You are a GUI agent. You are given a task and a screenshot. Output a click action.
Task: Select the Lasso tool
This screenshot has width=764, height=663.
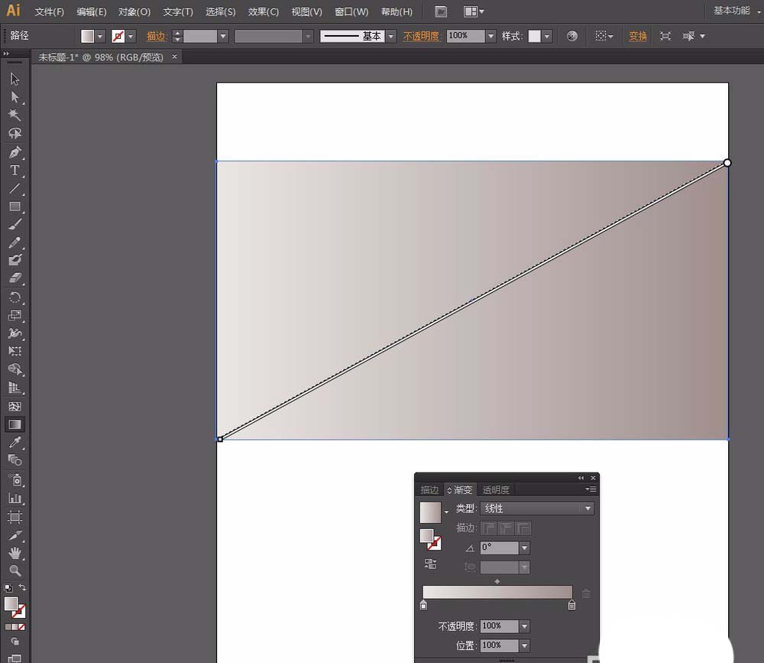[15, 133]
